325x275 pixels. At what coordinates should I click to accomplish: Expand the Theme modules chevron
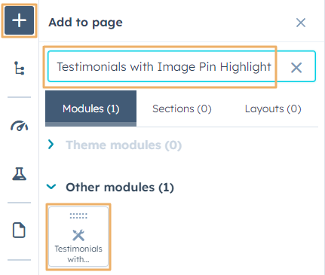pos(51,144)
